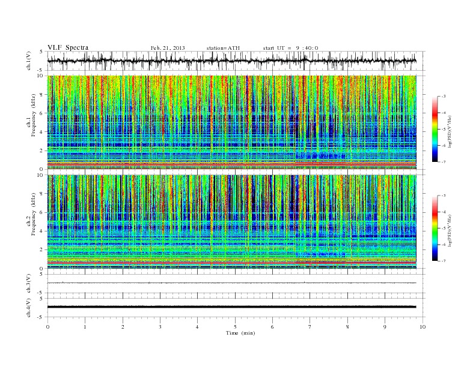Click the "station=ATH" header label
This screenshot has height=367, width=476.
[x=223, y=48]
